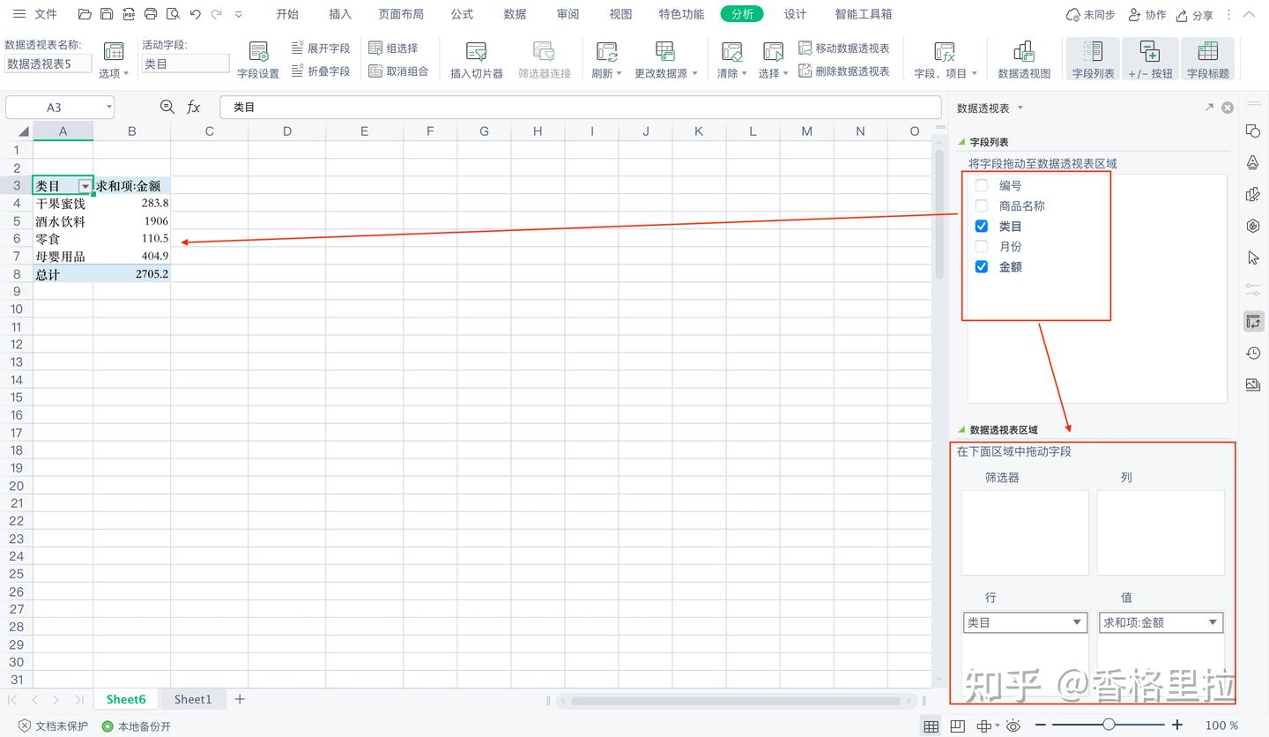
Task: Click the open folder icon
Action: point(85,14)
